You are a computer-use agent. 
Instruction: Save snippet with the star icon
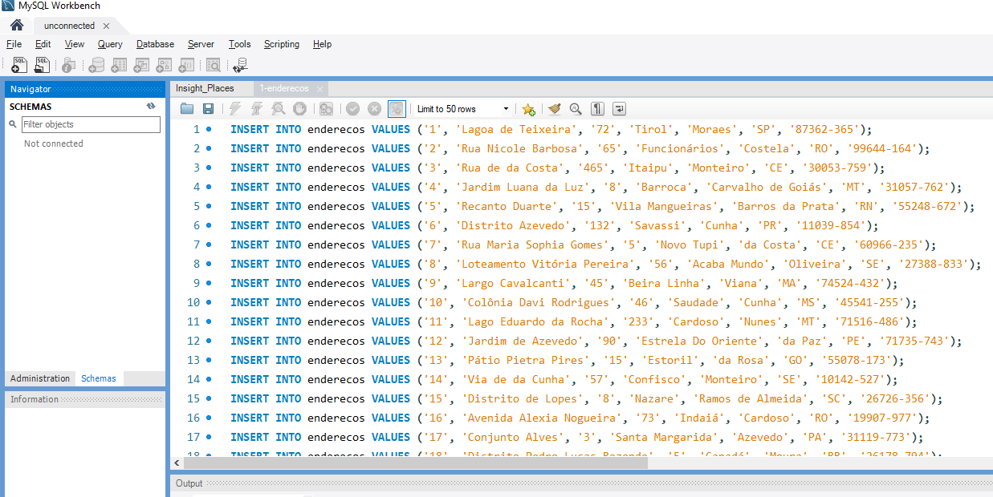[x=528, y=109]
